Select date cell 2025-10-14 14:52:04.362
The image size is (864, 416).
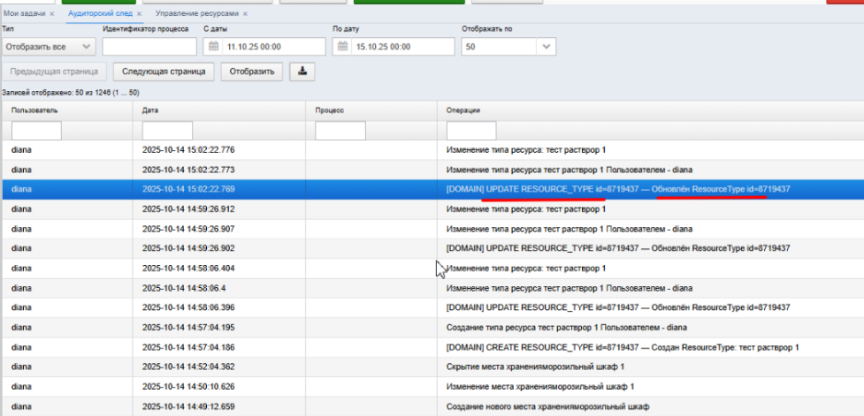coord(188,367)
